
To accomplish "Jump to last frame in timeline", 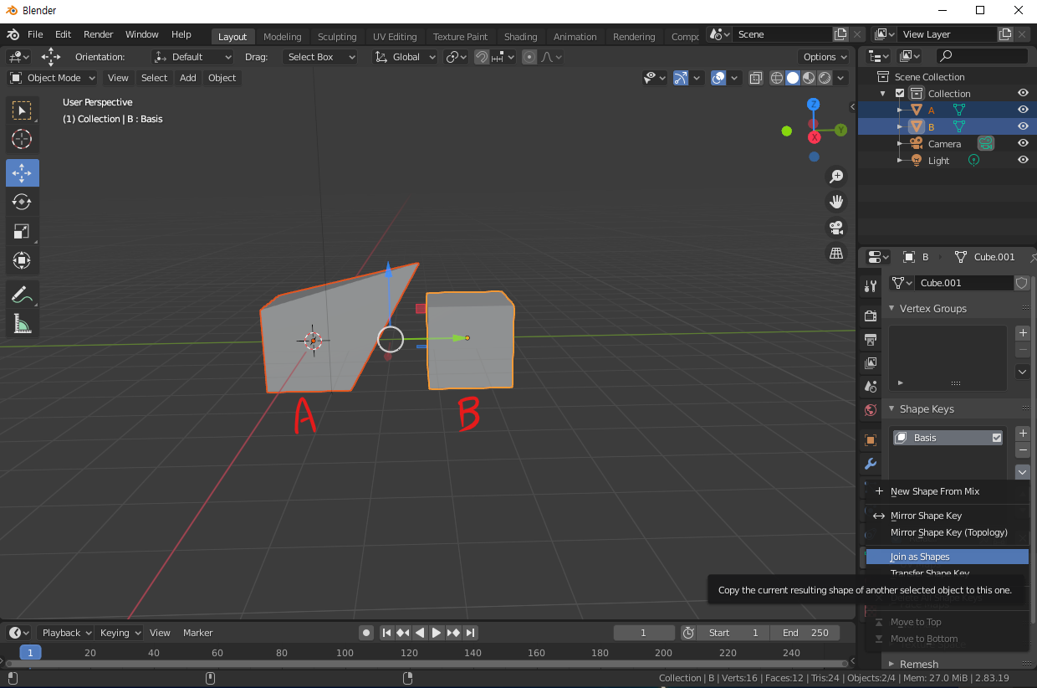I will [470, 633].
